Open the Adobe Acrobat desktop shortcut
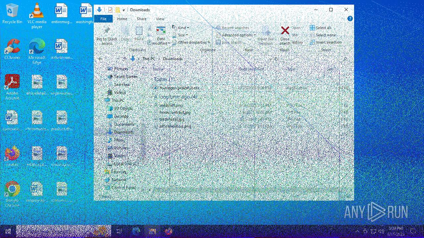 click(12, 87)
